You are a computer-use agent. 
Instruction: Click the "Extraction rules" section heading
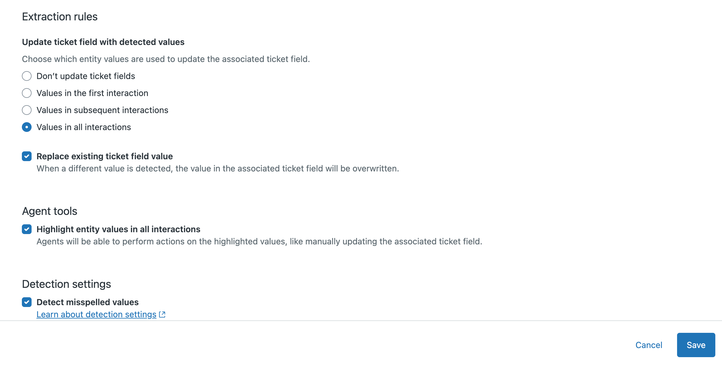pos(60,17)
